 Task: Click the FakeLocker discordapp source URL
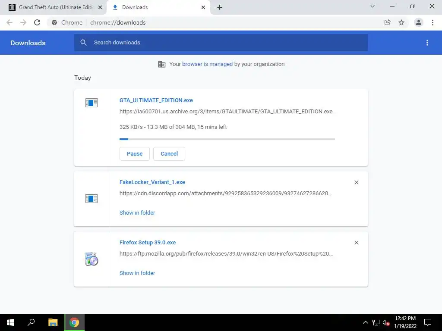tap(225, 194)
